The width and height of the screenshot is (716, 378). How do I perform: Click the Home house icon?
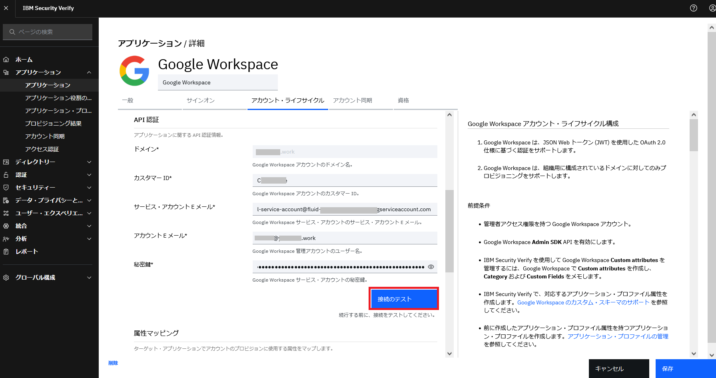[6, 60]
